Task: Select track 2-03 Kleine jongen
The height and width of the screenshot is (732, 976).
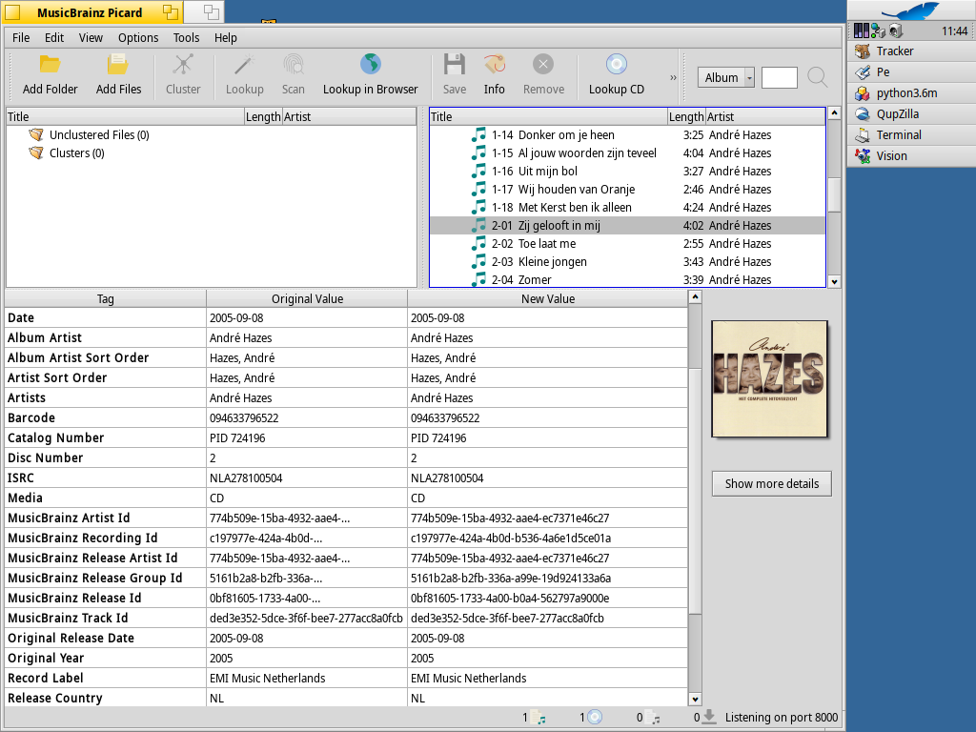Action: coord(627,261)
